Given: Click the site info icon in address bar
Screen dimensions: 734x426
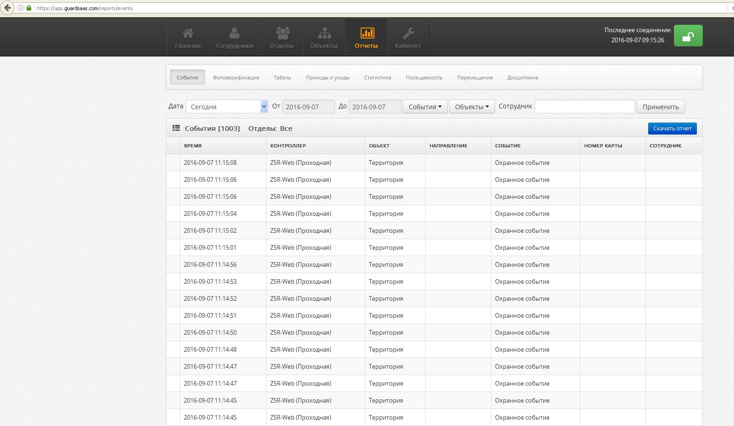Looking at the screenshot, I should tap(20, 8).
